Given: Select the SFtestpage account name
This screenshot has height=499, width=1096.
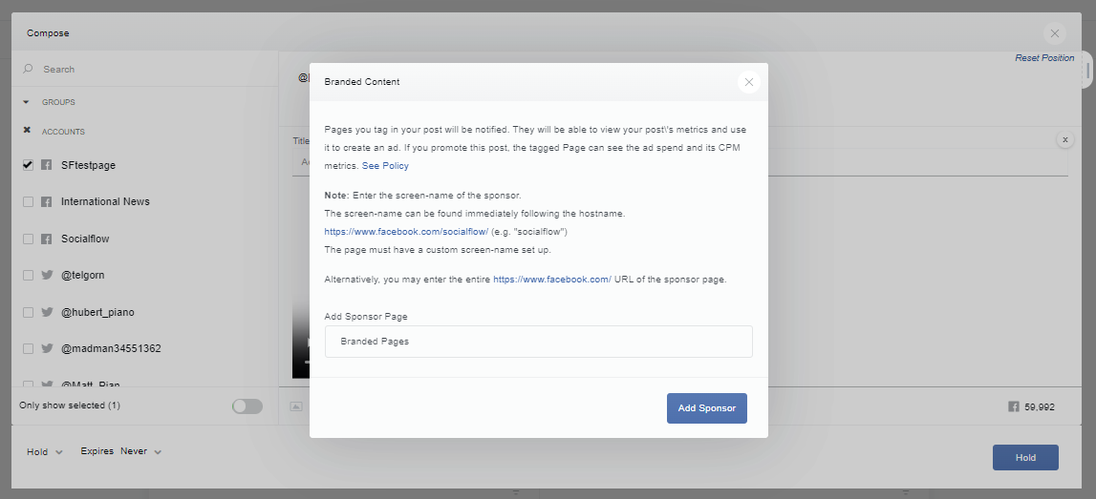Looking at the screenshot, I should tap(88, 165).
